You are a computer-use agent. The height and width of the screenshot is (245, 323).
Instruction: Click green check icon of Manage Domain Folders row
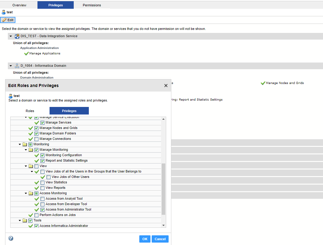click(x=31, y=134)
